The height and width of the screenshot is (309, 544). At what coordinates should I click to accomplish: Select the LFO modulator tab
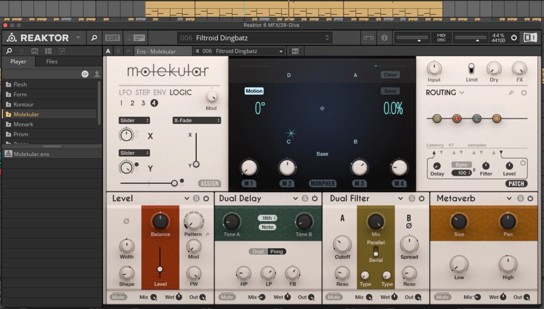[x=125, y=92]
